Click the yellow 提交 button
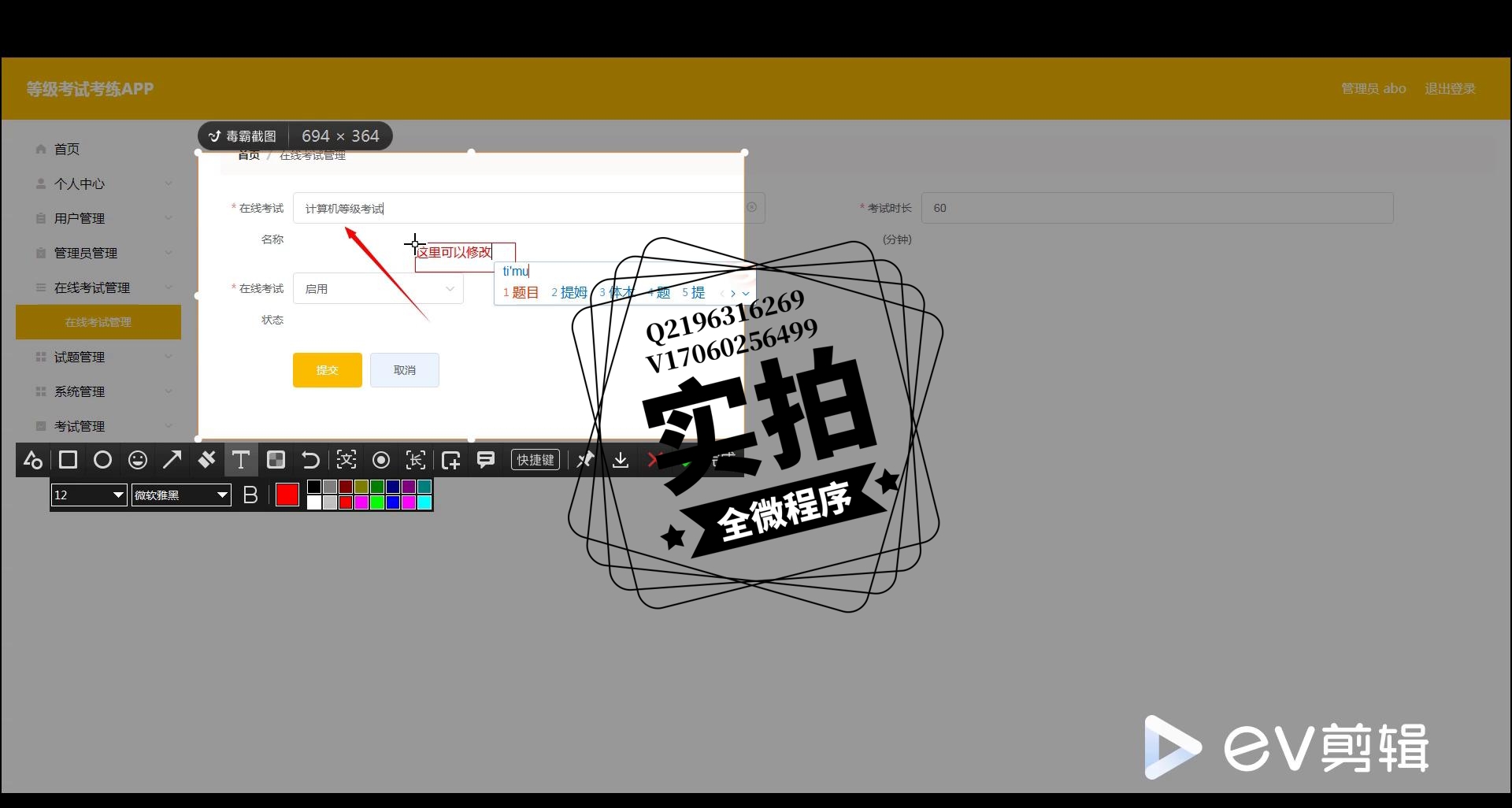1512x808 pixels. 328,370
